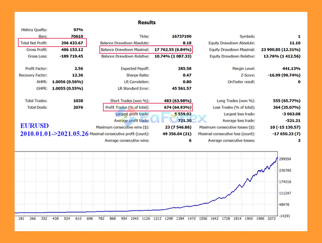Click the Equity Drawdown Maximal value
Image resolution: width=322 pixels, height=243 pixels.
click(280, 50)
